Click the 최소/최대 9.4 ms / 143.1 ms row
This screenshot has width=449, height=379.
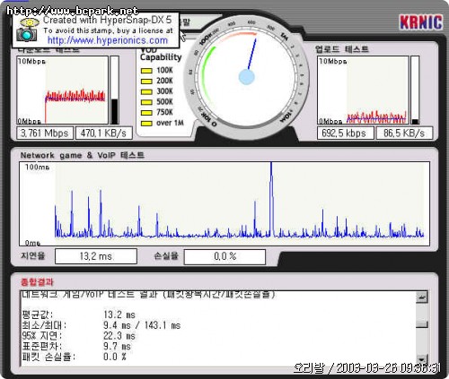click(x=101, y=325)
